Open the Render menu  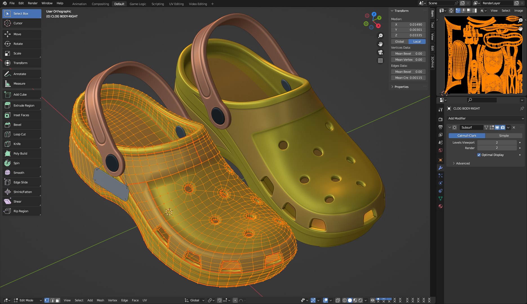point(33,3)
